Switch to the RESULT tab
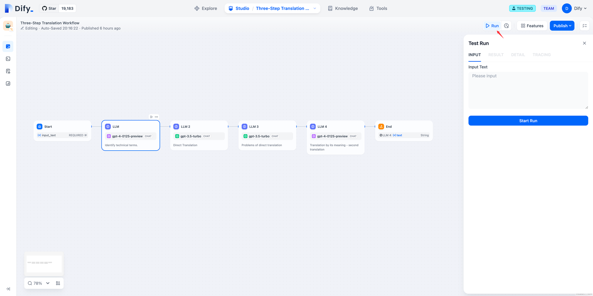Screen dimensions: 593x296 [496, 55]
